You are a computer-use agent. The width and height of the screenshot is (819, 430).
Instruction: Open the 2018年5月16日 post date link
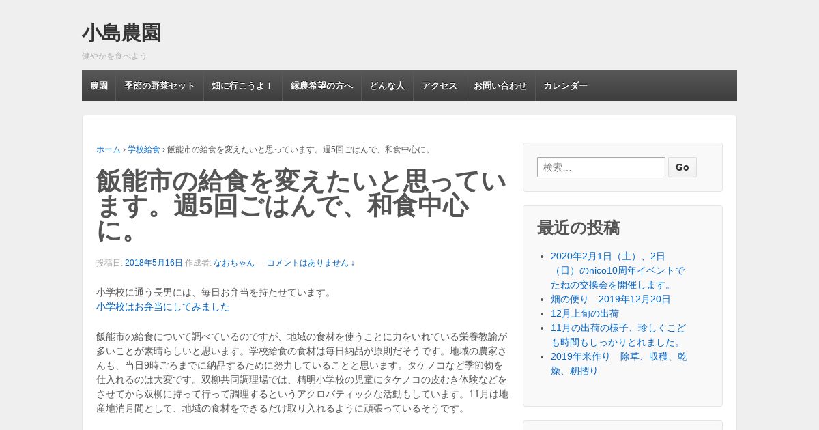pyautogui.click(x=154, y=263)
